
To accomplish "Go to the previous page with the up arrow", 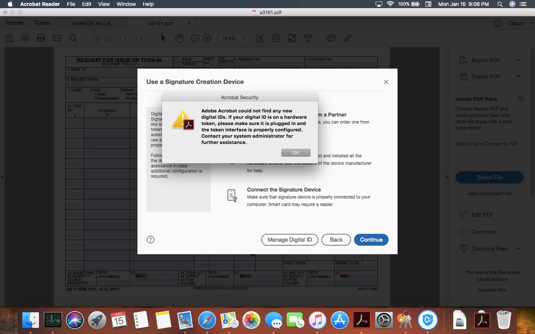I will 96,38.
